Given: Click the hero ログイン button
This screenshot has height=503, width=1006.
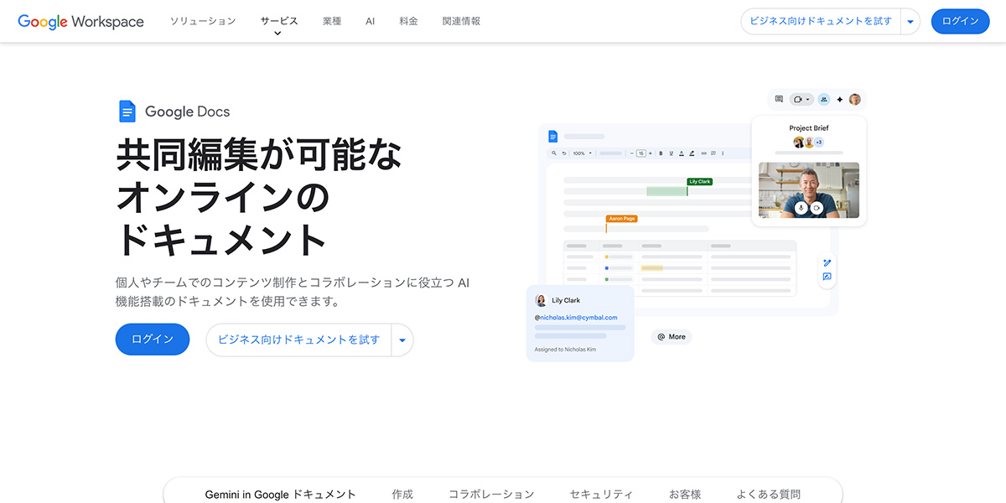Looking at the screenshot, I should (153, 340).
